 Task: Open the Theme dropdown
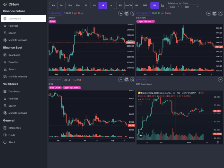[x=192, y=7]
